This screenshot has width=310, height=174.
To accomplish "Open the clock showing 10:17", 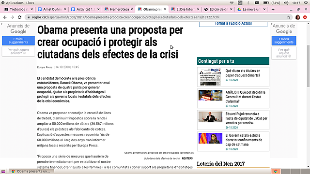I will [x=296, y=3].
